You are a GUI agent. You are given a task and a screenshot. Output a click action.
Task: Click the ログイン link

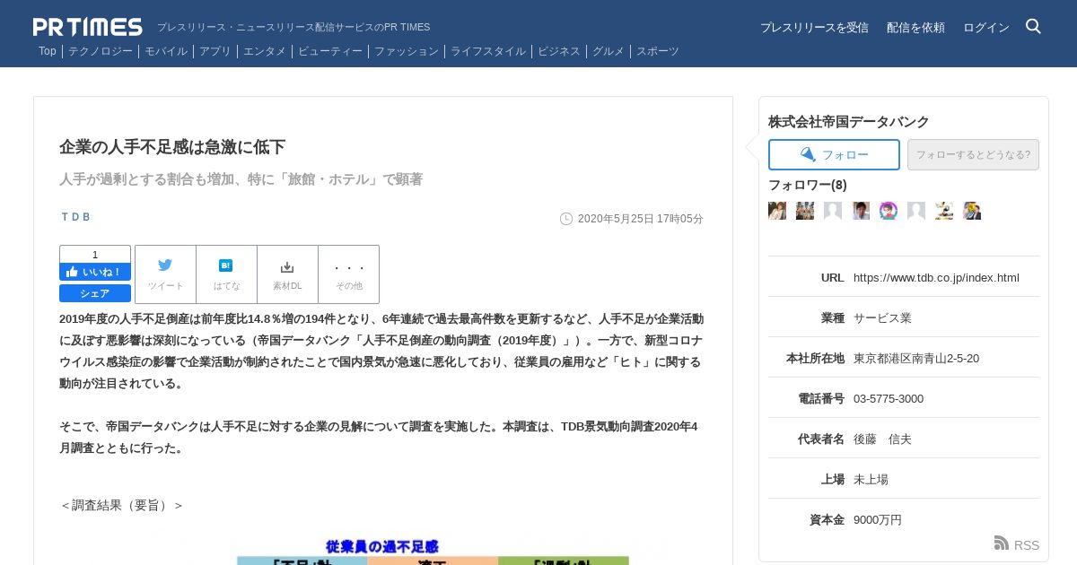click(x=986, y=28)
